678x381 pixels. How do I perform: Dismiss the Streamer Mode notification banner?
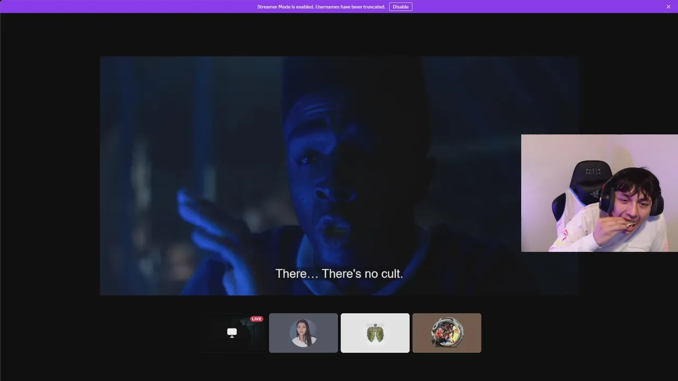tap(668, 7)
